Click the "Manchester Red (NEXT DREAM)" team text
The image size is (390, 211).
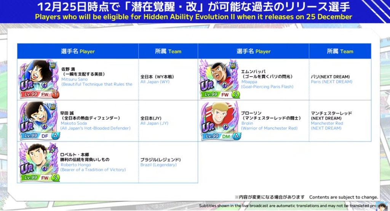click(x=327, y=126)
